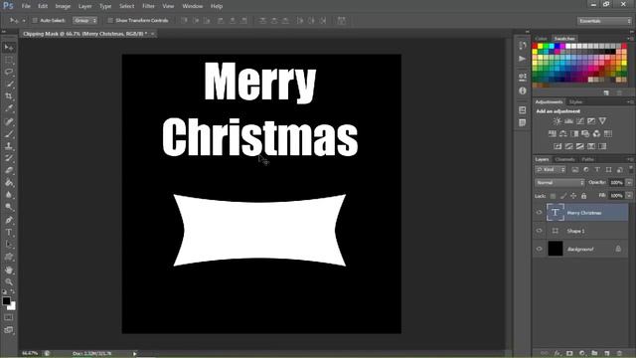Toggle lock transparent pixels

[553, 196]
